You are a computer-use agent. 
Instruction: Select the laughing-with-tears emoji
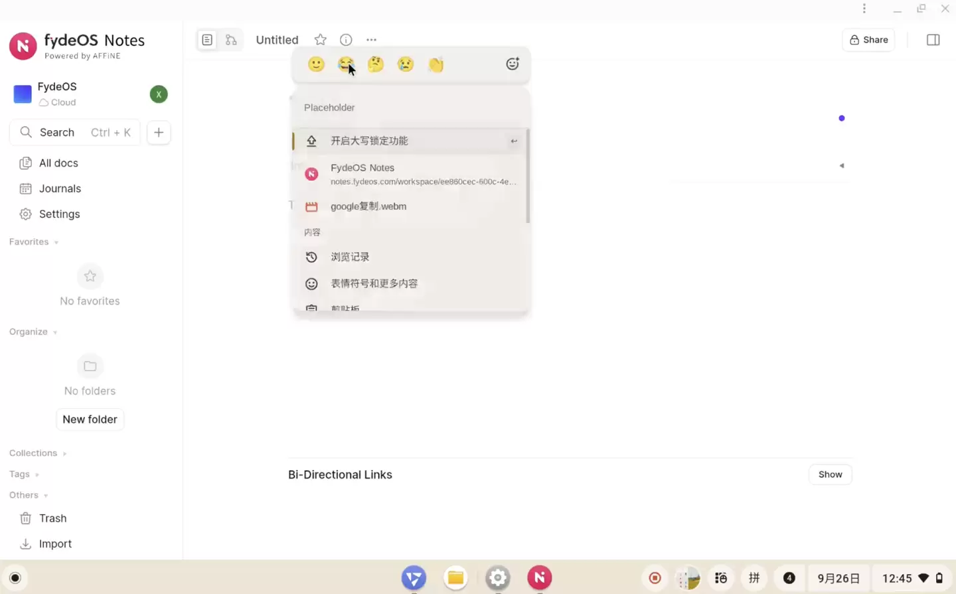coord(346,64)
